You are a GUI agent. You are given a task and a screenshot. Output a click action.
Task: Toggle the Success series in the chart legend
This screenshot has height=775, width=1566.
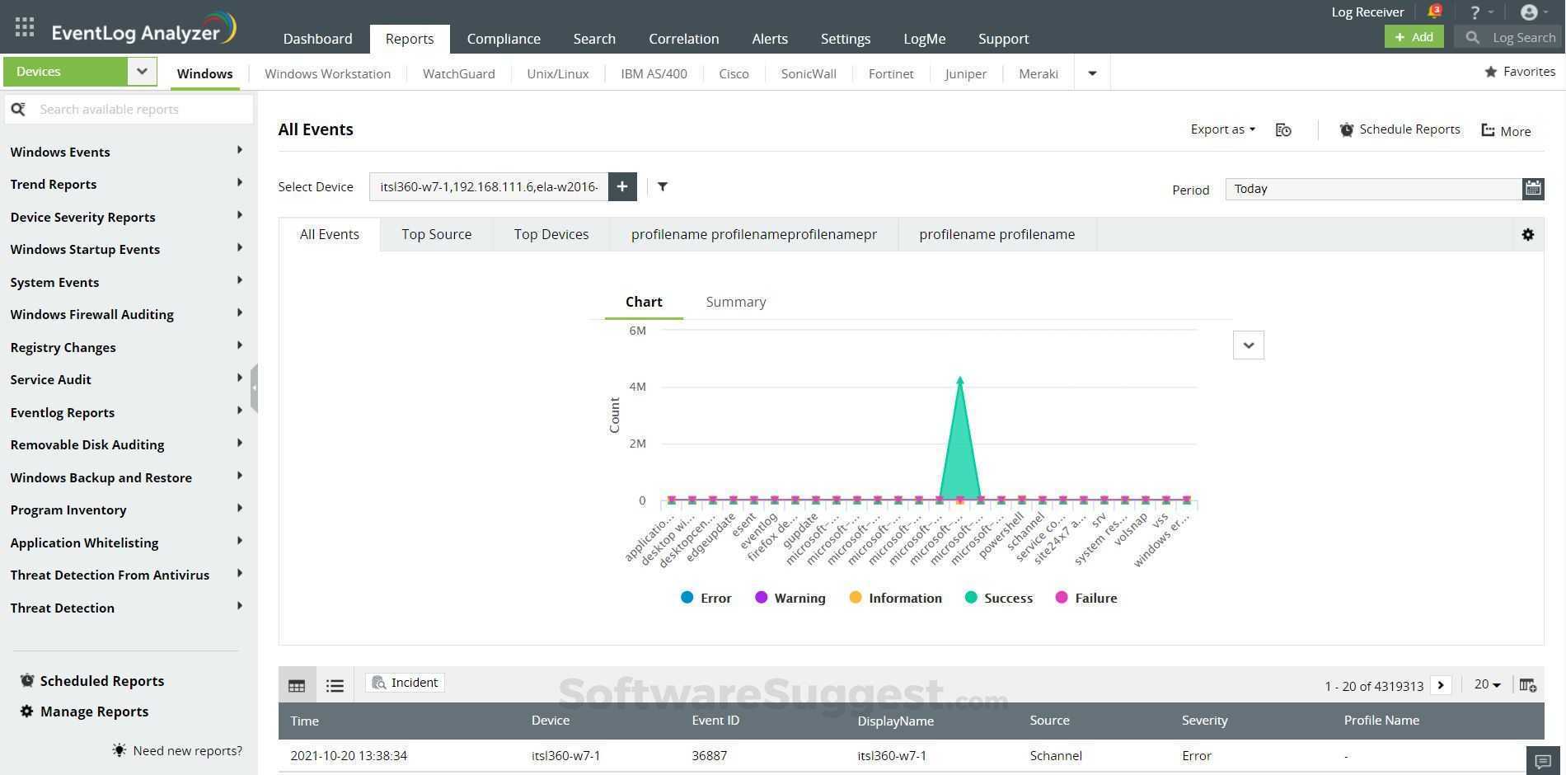[998, 597]
